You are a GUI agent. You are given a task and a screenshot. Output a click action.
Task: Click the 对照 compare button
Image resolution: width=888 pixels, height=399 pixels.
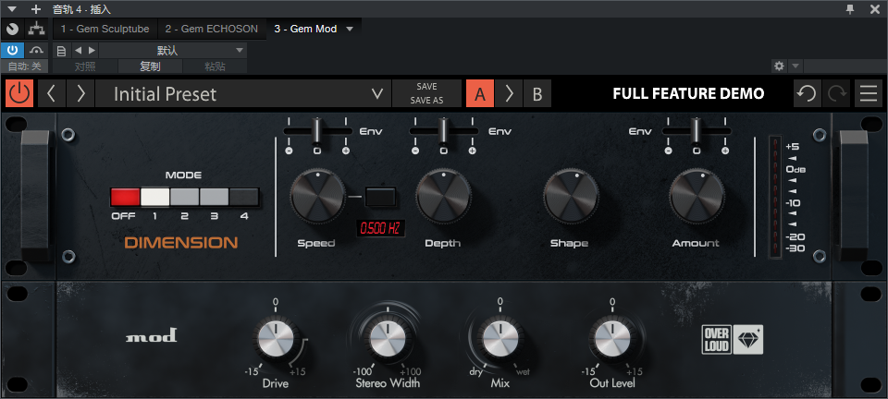point(85,66)
